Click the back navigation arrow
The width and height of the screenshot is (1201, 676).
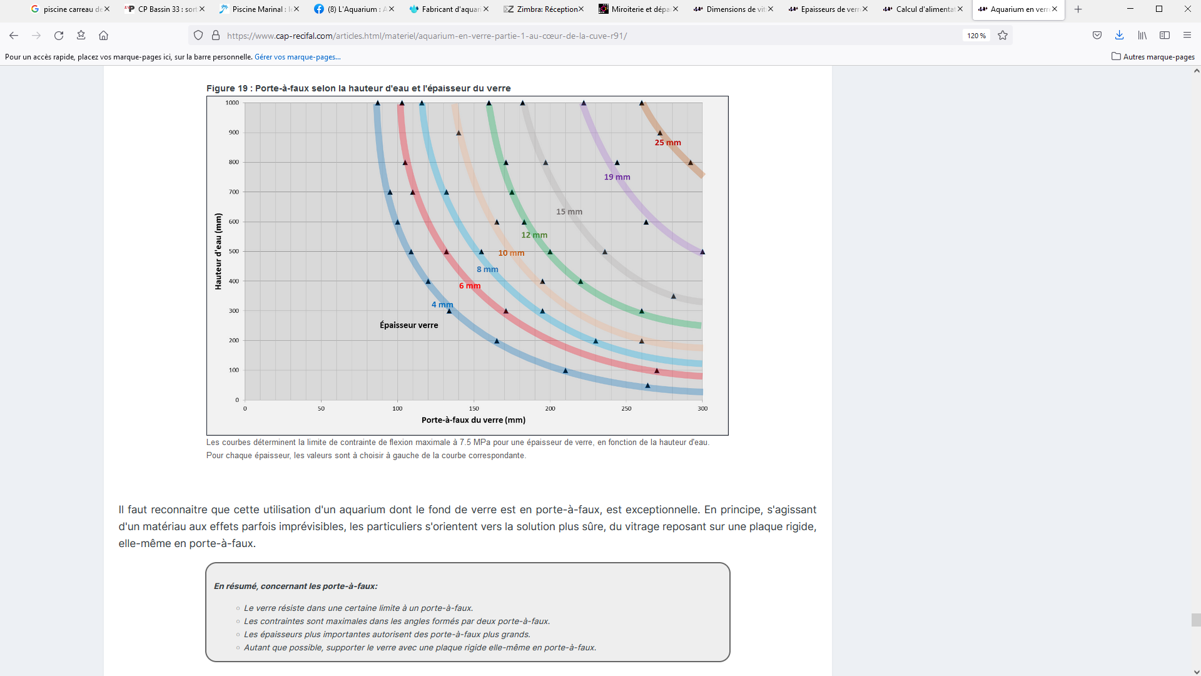14,36
